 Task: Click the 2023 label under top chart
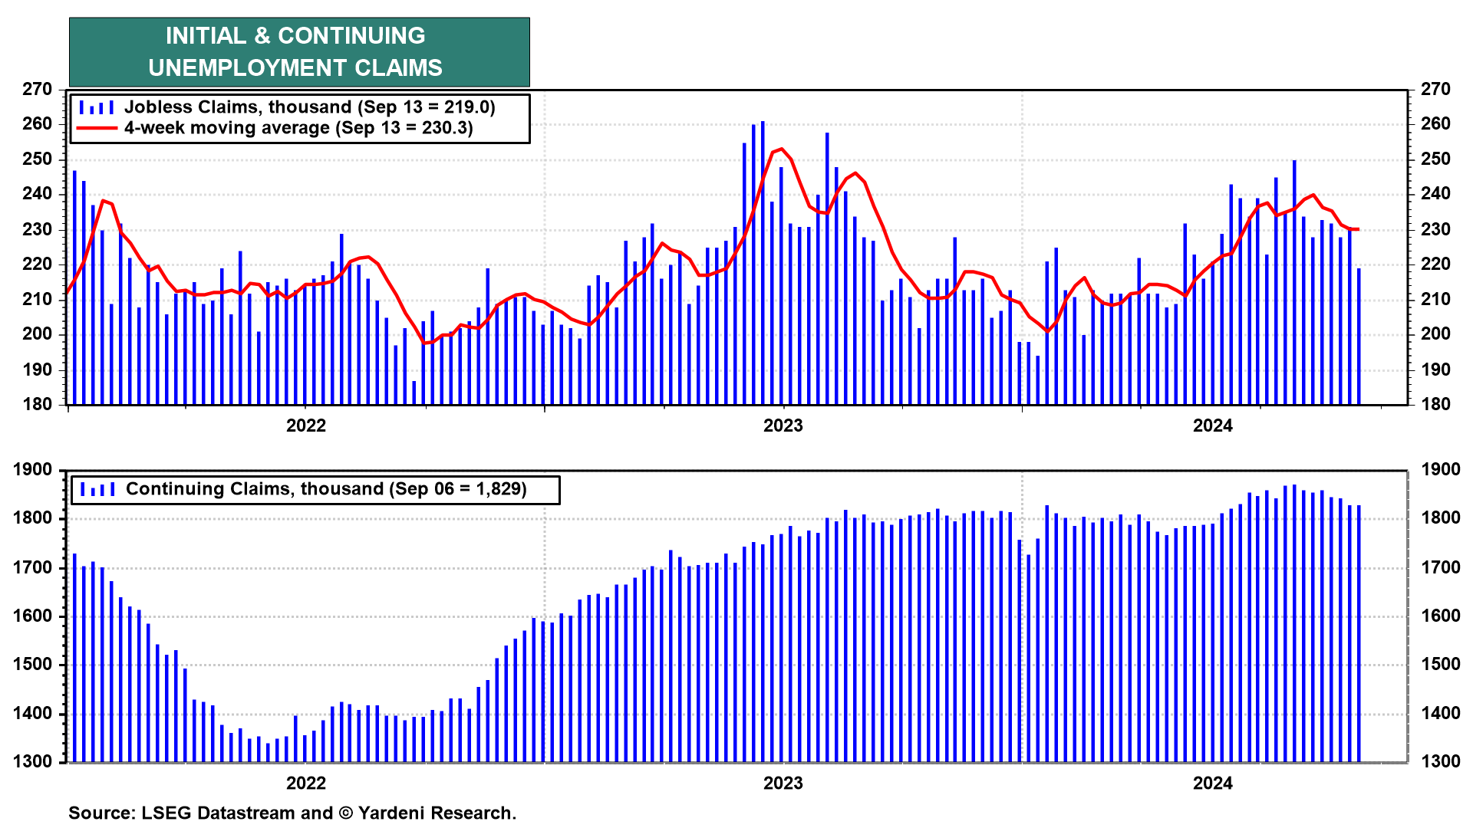pos(783,426)
